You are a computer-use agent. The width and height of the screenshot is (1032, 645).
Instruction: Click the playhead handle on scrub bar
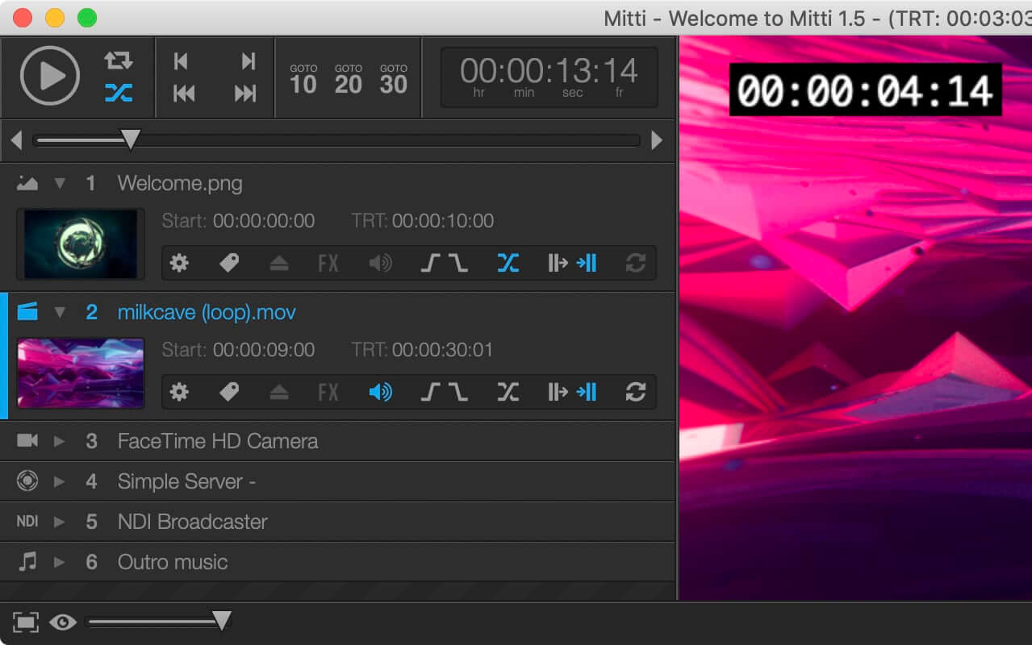click(131, 139)
